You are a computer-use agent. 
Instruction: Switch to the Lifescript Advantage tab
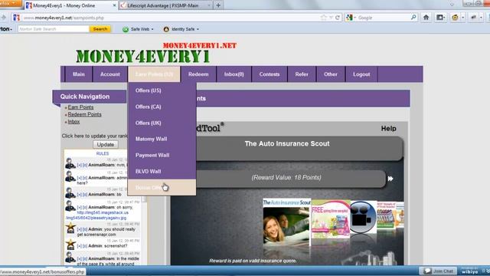point(165,5)
